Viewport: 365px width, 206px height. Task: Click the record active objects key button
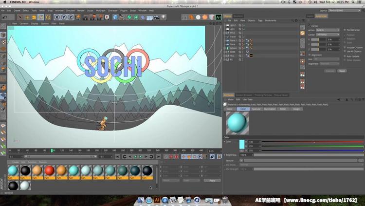166,157
